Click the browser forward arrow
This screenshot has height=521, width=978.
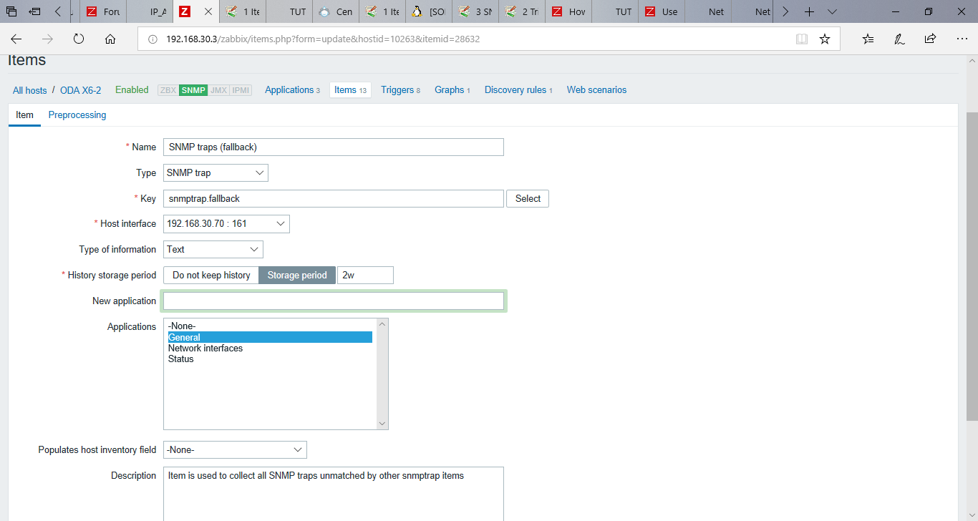point(47,39)
